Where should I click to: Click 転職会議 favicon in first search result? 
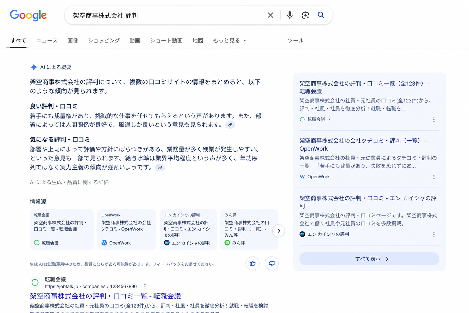point(35,282)
